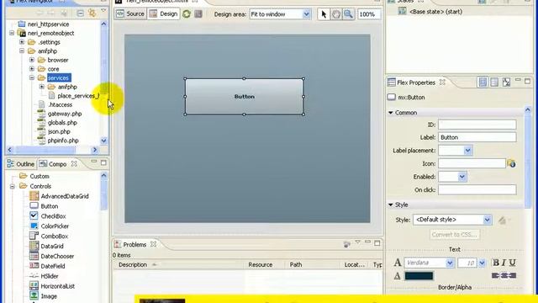Screen dimensions: 538x303
Task: Open json.php file
Action: pyautogui.click(x=59, y=131)
